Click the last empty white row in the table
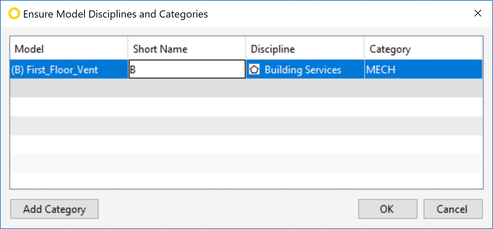The height and width of the screenshot is (229, 493). click(x=246, y=180)
